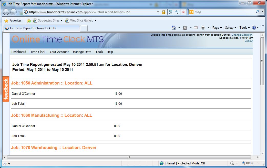The width and height of the screenshot is (267, 168).
Task: Open the site Tools menu item
Action: (x=99, y=52)
